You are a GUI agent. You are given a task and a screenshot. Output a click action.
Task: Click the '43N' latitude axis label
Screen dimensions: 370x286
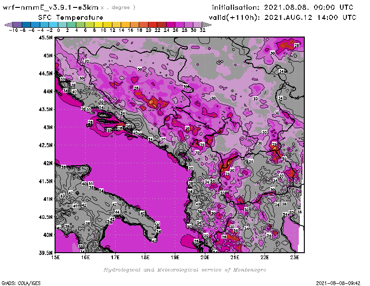tap(48, 127)
